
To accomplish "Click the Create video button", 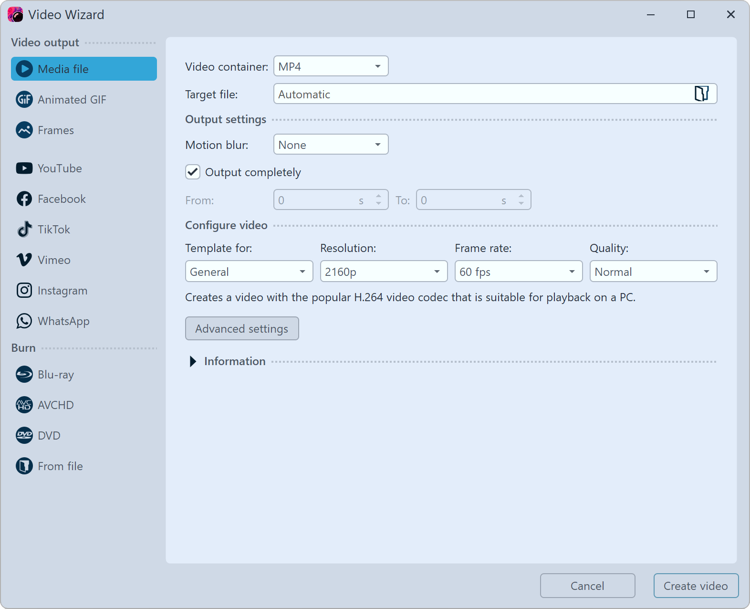I will coord(696,586).
